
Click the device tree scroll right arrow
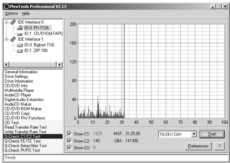(x=60, y=65)
